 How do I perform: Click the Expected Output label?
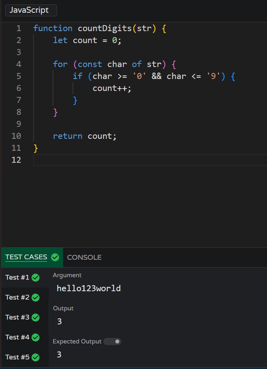point(77,341)
